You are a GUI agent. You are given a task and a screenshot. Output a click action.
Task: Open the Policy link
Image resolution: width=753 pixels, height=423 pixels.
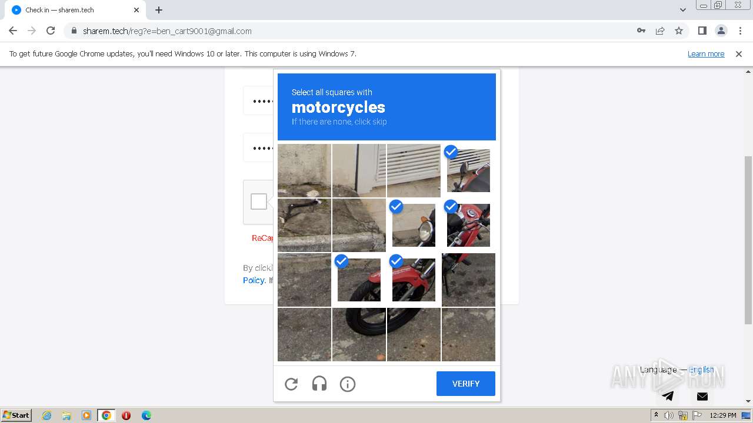[254, 280]
